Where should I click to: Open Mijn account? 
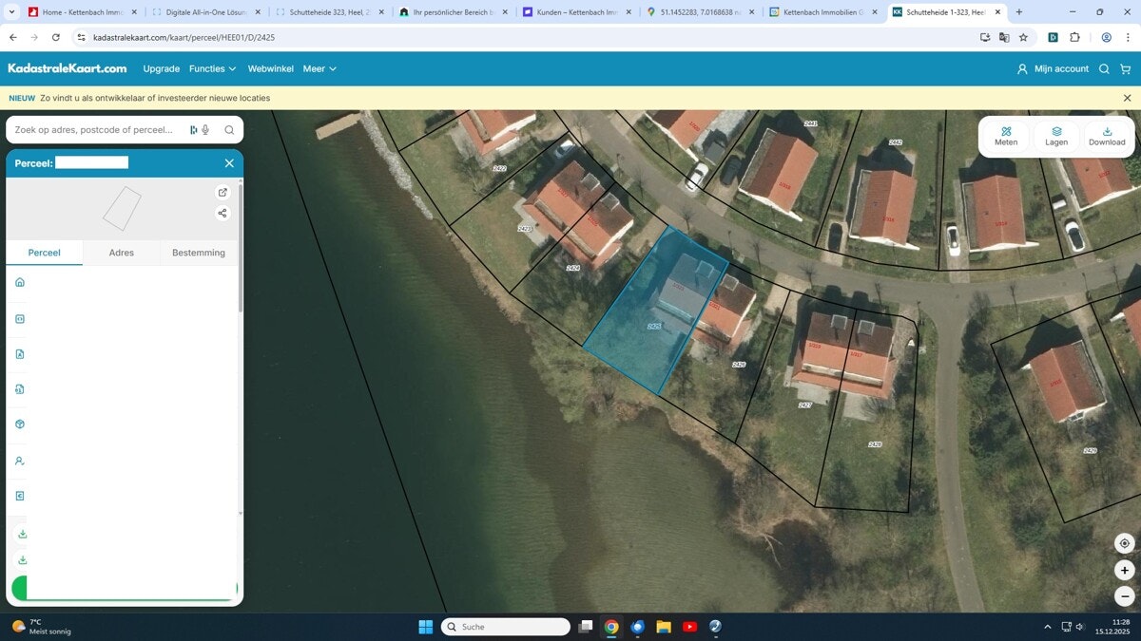[1053, 69]
